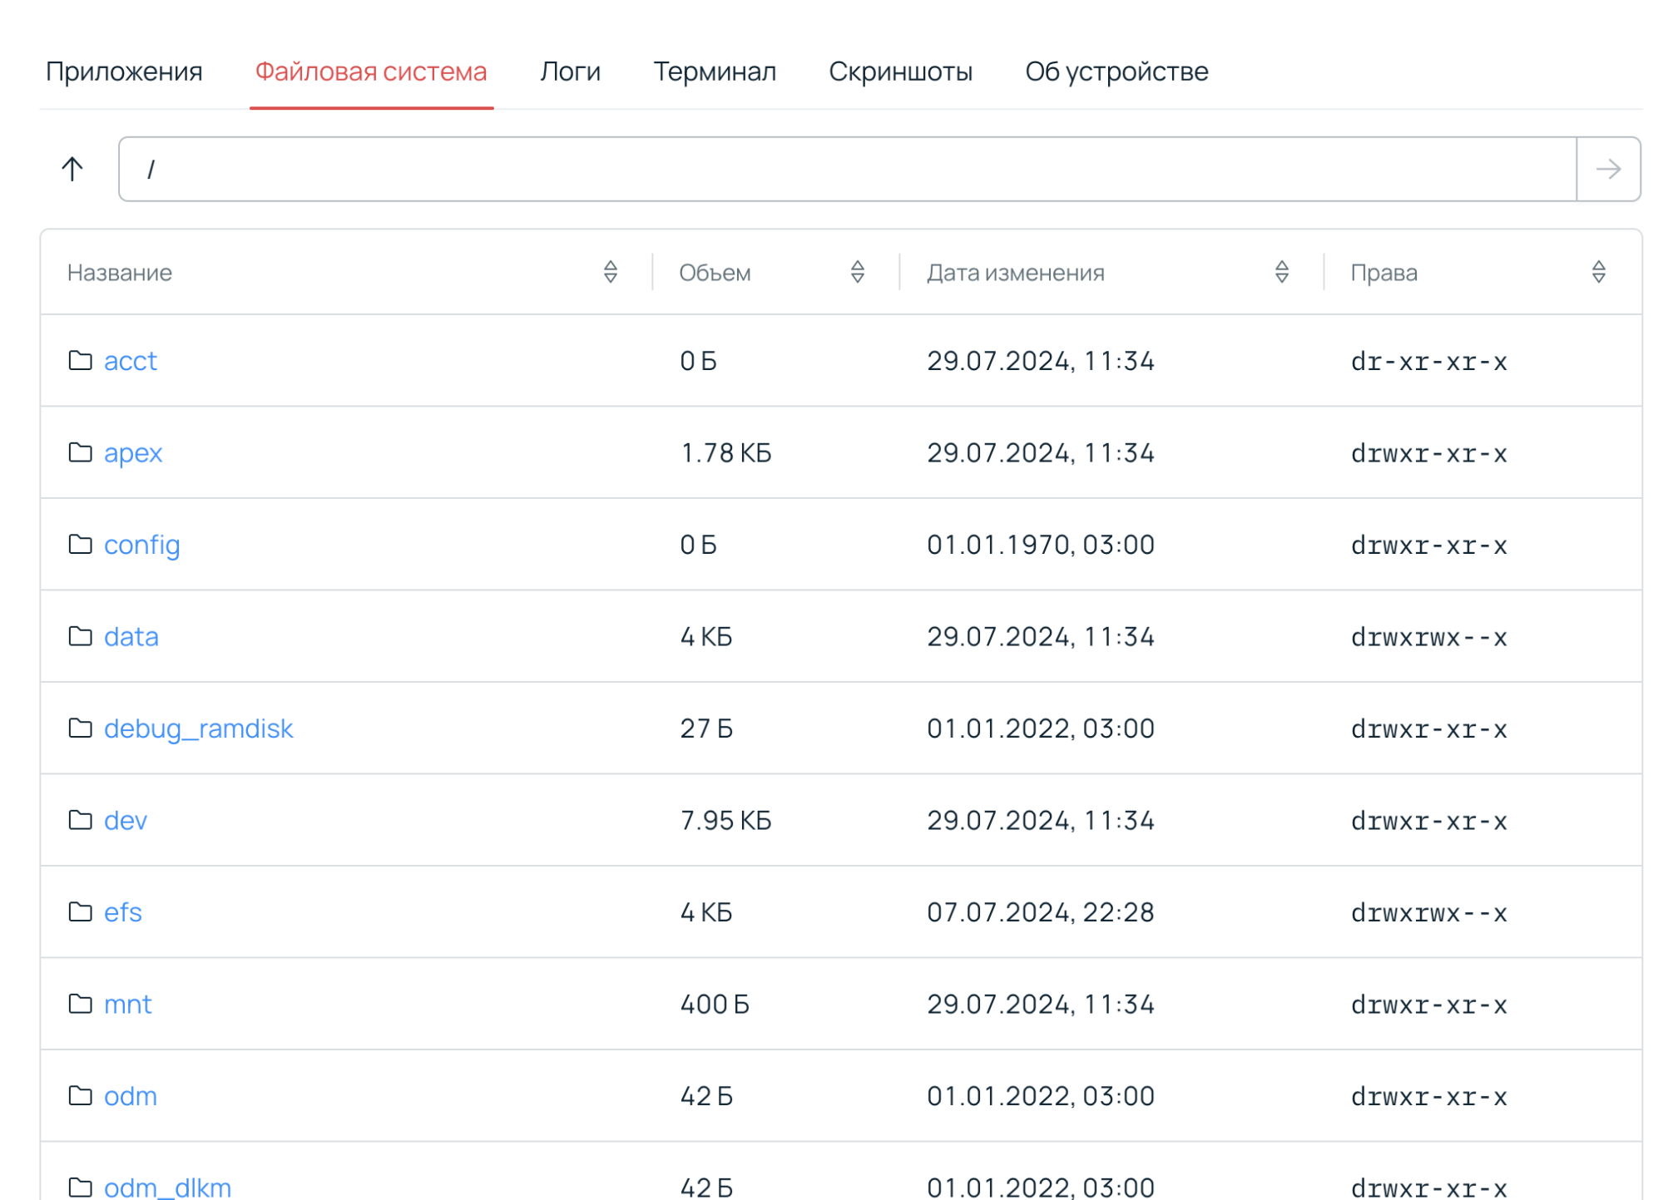This screenshot has height=1200, width=1663.
Task: Select the Об устройстве tab
Action: point(1116,72)
